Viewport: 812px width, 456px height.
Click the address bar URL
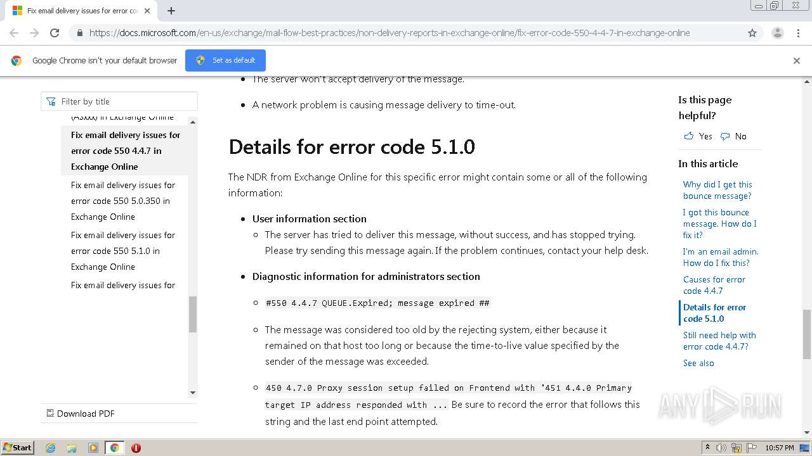pos(390,33)
